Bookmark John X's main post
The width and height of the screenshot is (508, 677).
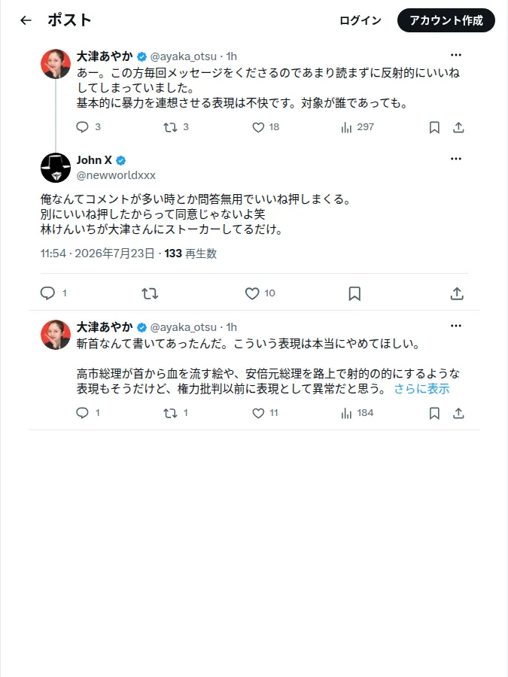(354, 293)
